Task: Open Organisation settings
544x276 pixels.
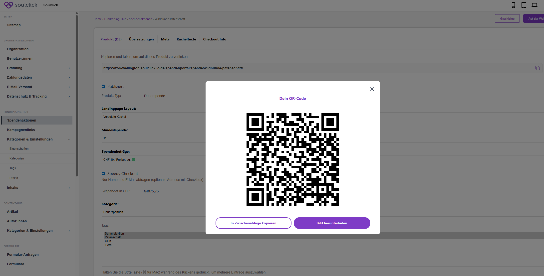Action: [x=18, y=49]
